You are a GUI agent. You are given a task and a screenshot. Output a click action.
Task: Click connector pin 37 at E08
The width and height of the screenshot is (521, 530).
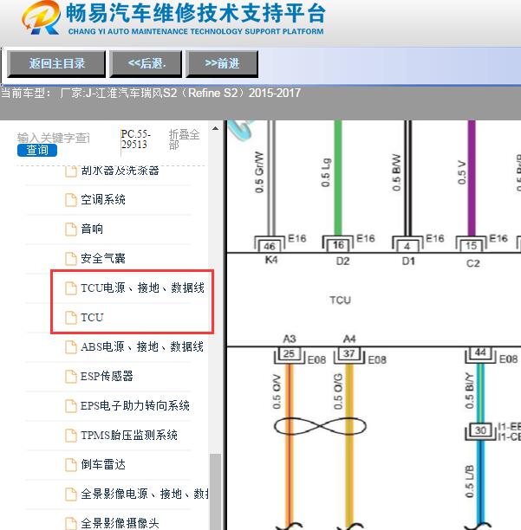coord(348,354)
